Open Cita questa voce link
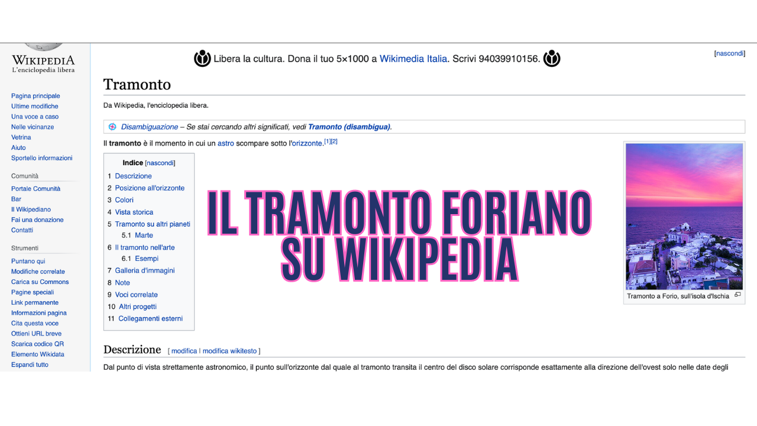Viewport: 757px width, 426px height. (x=35, y=323)
